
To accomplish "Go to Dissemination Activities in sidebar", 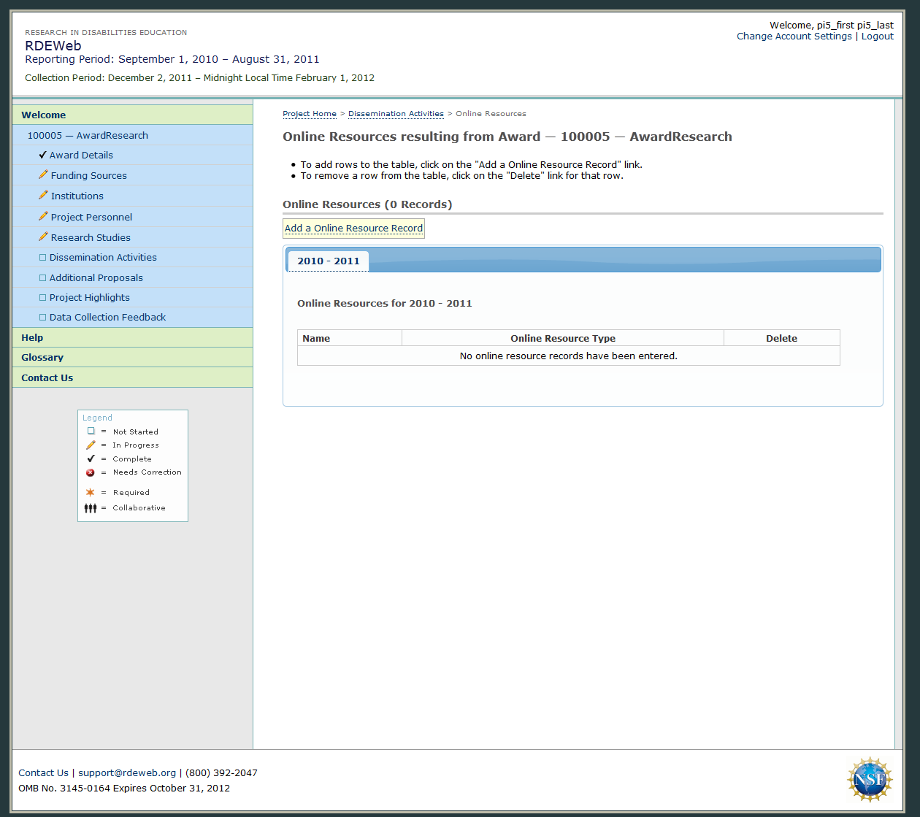I will point(103,257).
